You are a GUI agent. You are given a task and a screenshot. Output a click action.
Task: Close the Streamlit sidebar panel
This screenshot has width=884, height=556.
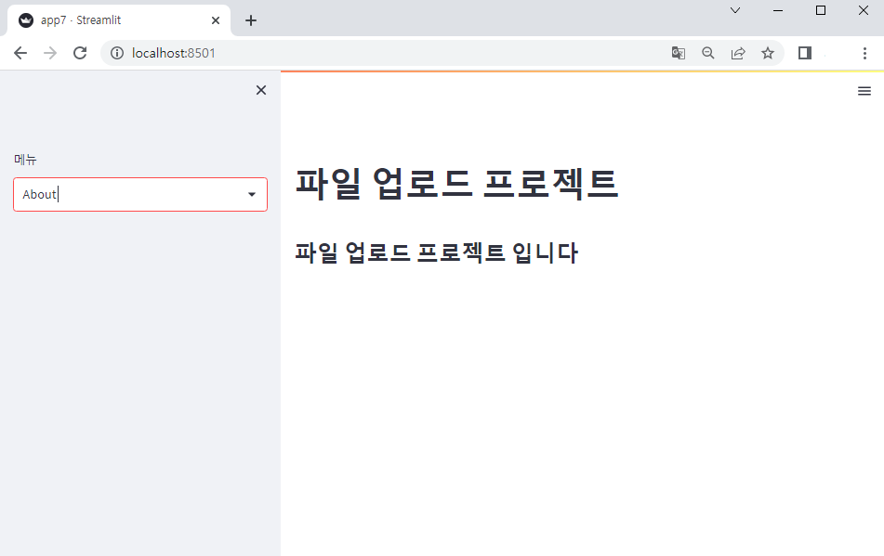pos(261,90)
